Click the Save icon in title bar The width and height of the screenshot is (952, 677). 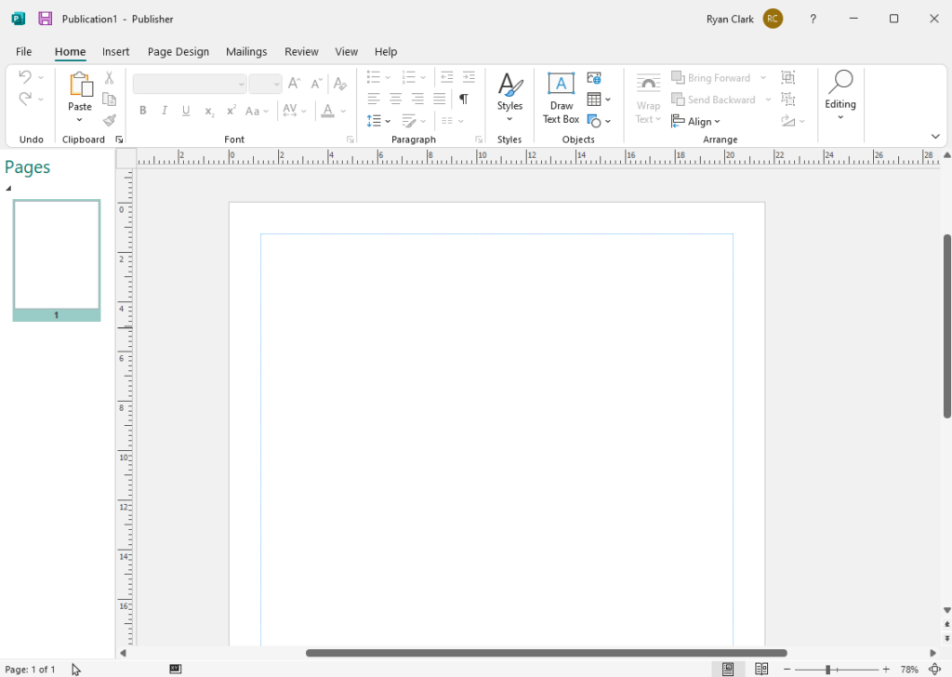[x=45, y=19]
